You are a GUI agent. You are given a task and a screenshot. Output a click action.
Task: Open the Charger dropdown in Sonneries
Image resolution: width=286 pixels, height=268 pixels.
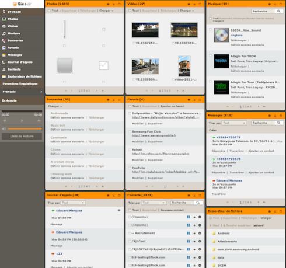pos(55,106)
